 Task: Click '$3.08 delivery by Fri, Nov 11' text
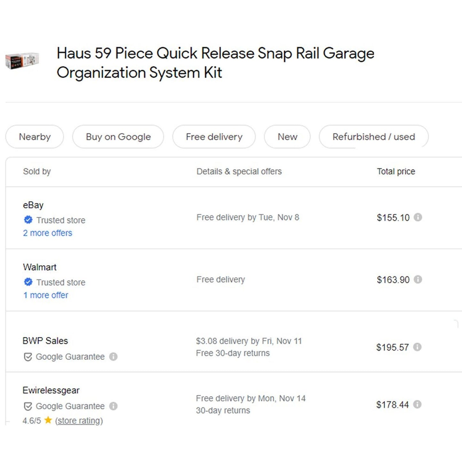coord(249,341)
